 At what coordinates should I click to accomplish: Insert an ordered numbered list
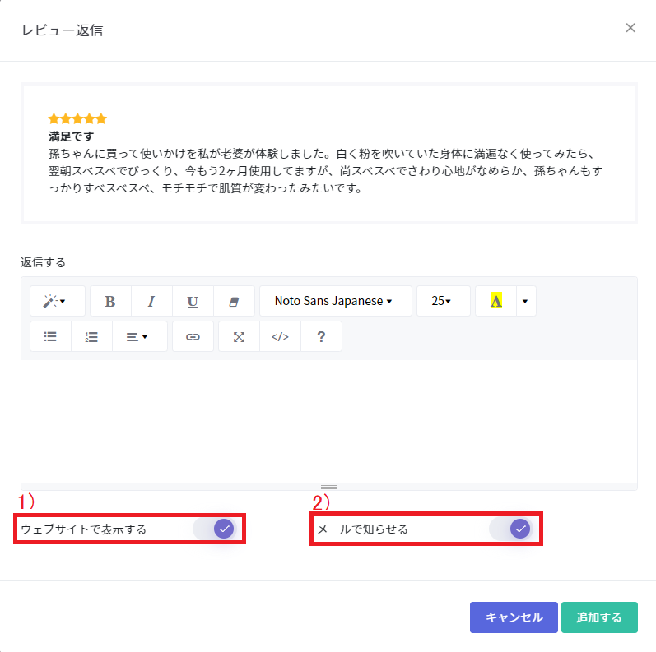[x=91, y=336]
